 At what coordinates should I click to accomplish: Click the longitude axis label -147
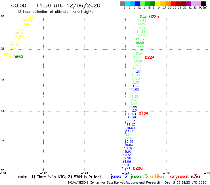43,173
